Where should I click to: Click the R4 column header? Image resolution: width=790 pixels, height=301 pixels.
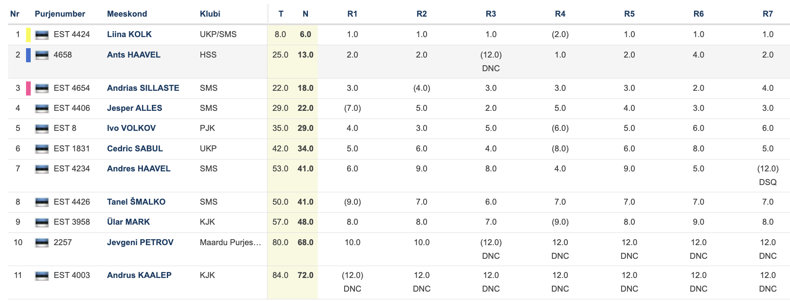click(x=560, y=14)
